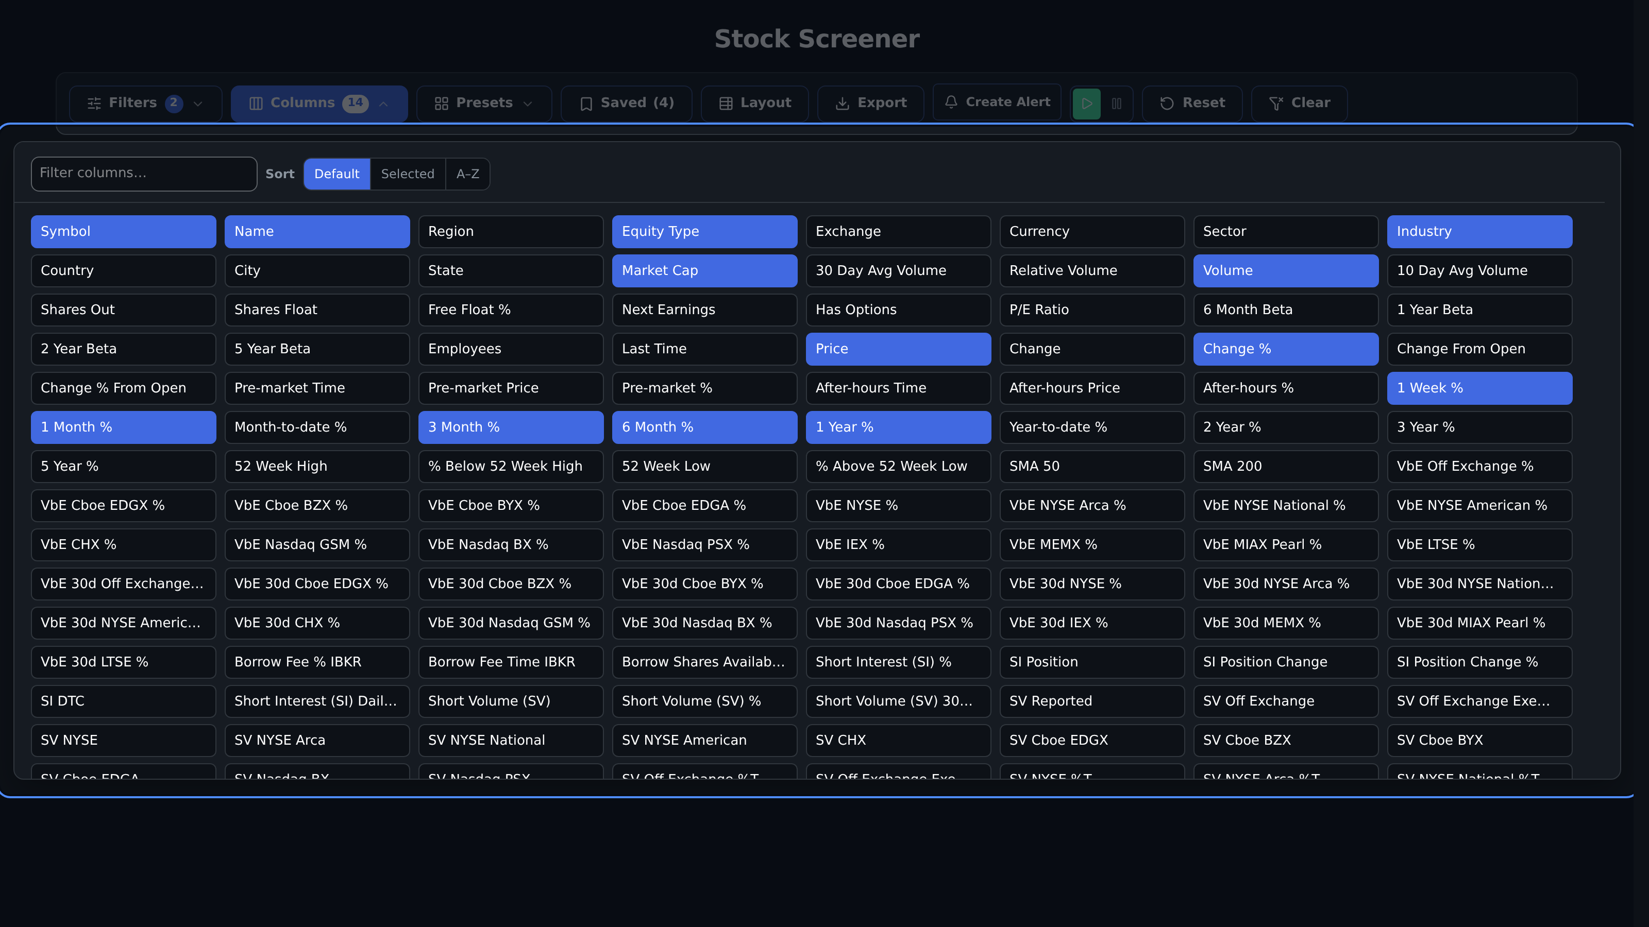Enable Month-to-date % column
This screenshot has width=1649, height=927.
coord(317,427)
